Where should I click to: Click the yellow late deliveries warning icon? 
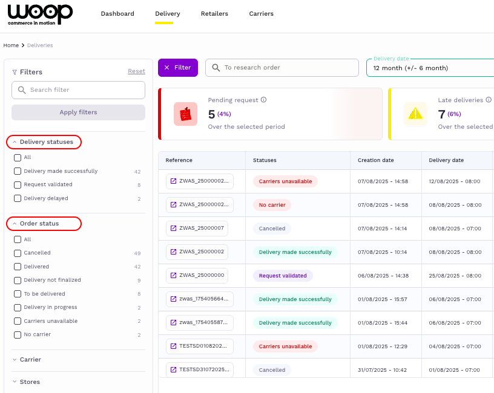point(415,114)
